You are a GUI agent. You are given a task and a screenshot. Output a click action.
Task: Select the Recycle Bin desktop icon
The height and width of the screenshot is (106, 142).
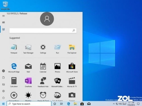(x=5, y=5)
